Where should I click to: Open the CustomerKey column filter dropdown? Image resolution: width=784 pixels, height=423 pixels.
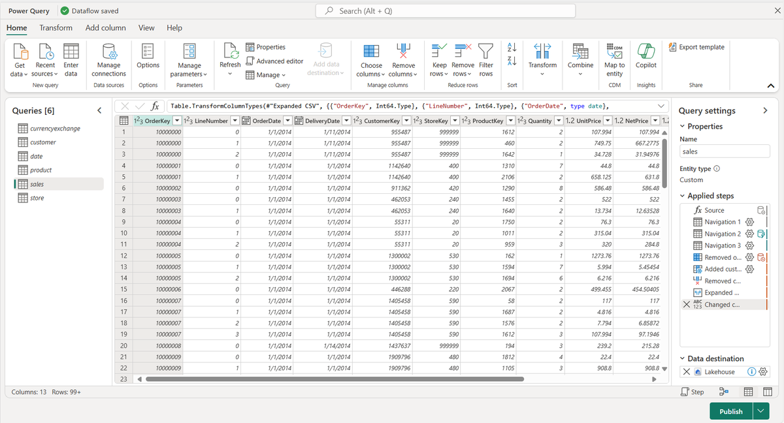[x=406, y=121]
